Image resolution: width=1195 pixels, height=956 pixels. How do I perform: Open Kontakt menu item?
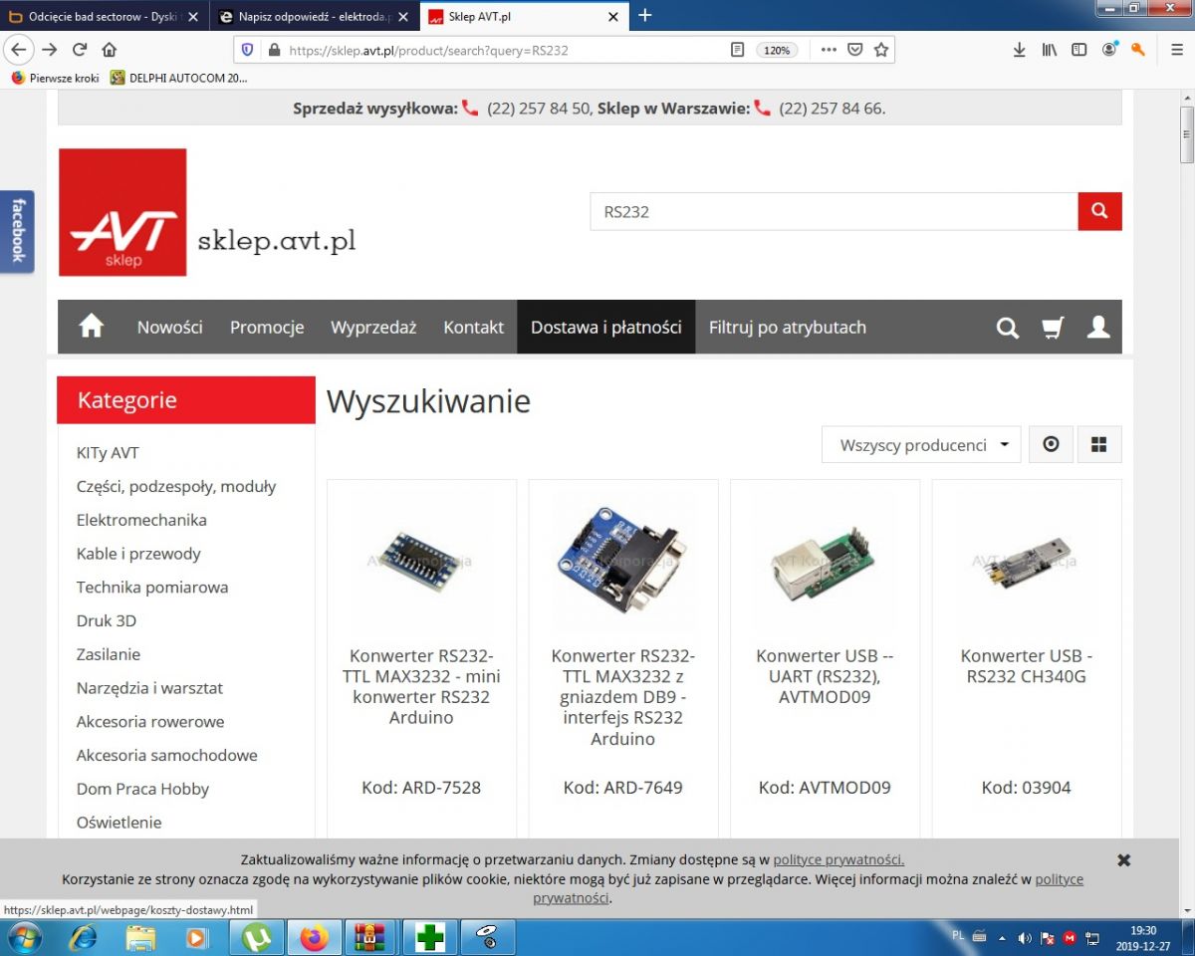[473, 327]
